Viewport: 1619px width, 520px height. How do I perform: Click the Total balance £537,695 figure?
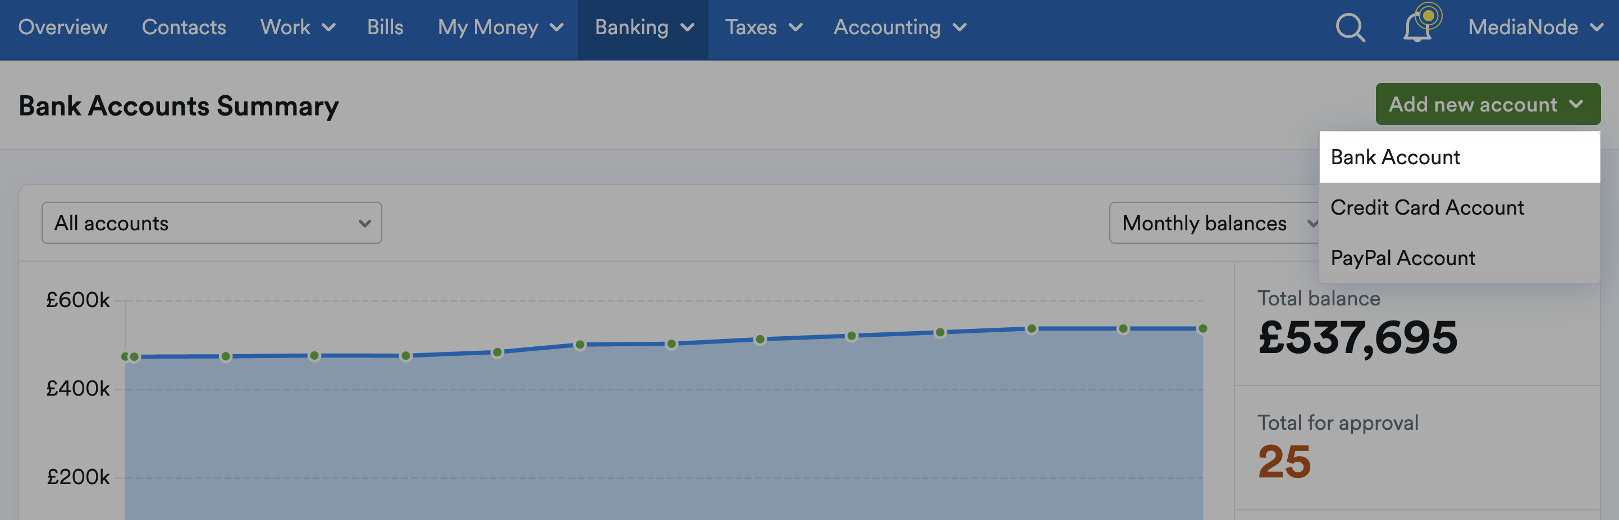[1357, 338]
